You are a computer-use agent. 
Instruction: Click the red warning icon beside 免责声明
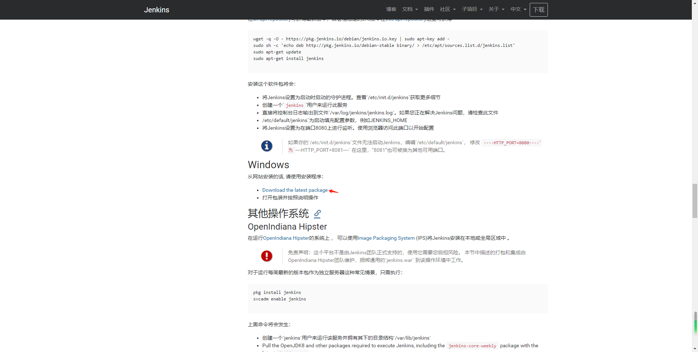click(267, 256)
